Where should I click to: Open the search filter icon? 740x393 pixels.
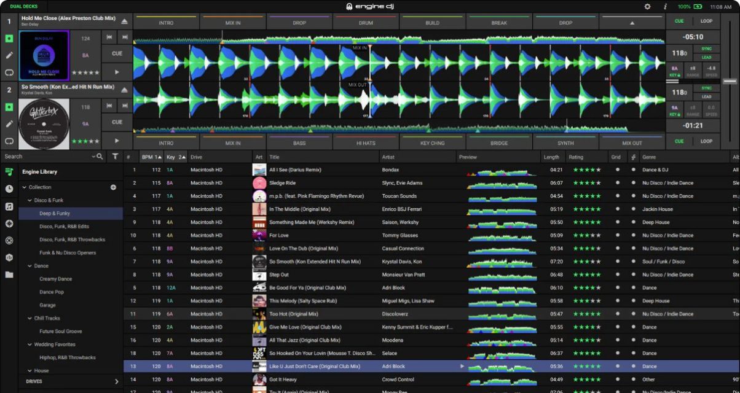(115, 157)
